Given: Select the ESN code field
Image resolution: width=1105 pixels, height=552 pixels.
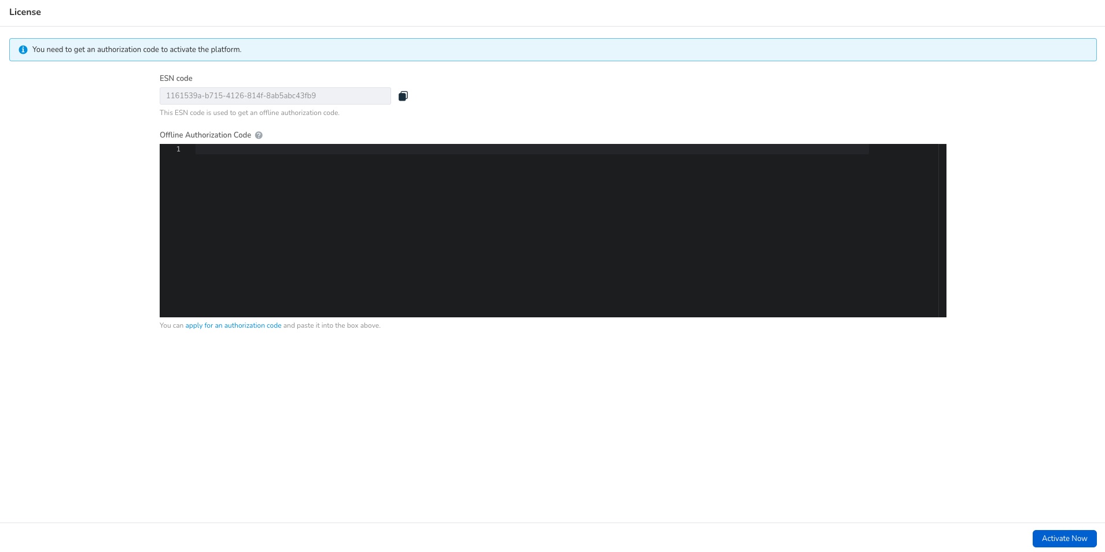Looking at the screenshot, I should click(x=275, y=96).
